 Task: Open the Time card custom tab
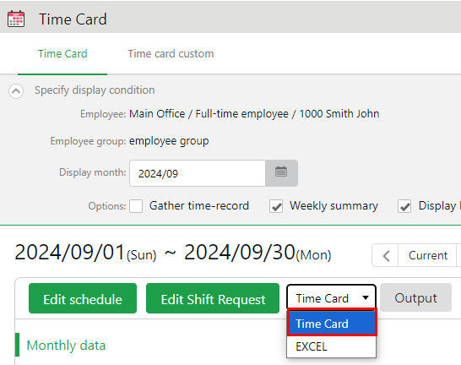(x=171, y=54)
